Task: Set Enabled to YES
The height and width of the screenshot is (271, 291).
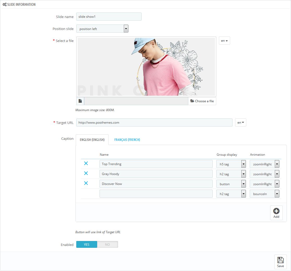Action: point(87,244)
